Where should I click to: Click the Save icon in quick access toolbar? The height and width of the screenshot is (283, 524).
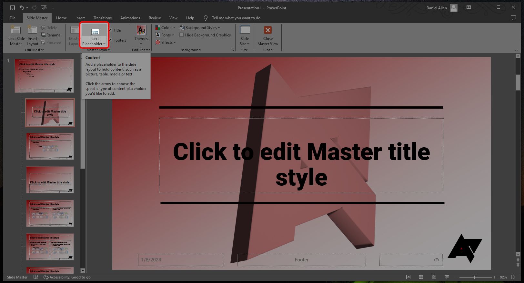(x=12, y=8)
